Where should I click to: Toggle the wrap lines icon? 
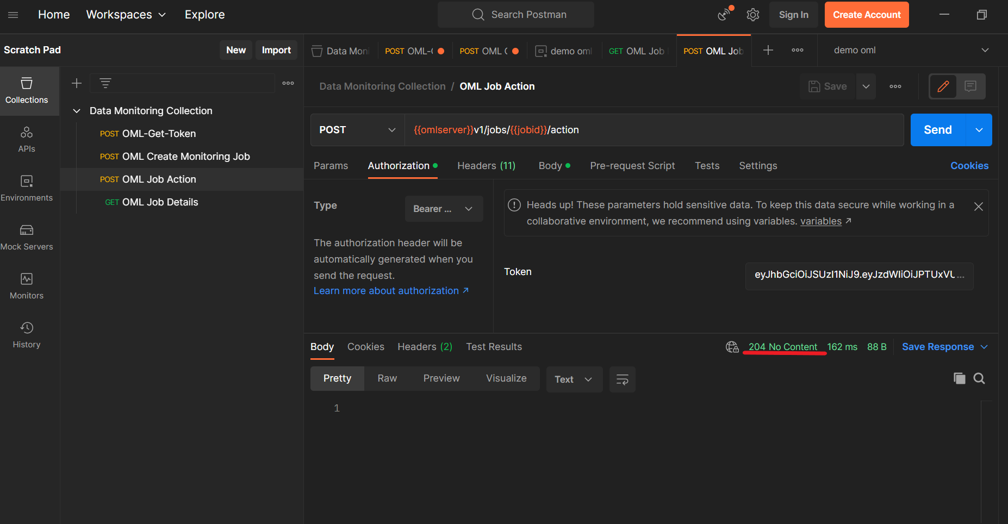coord(623,379)
